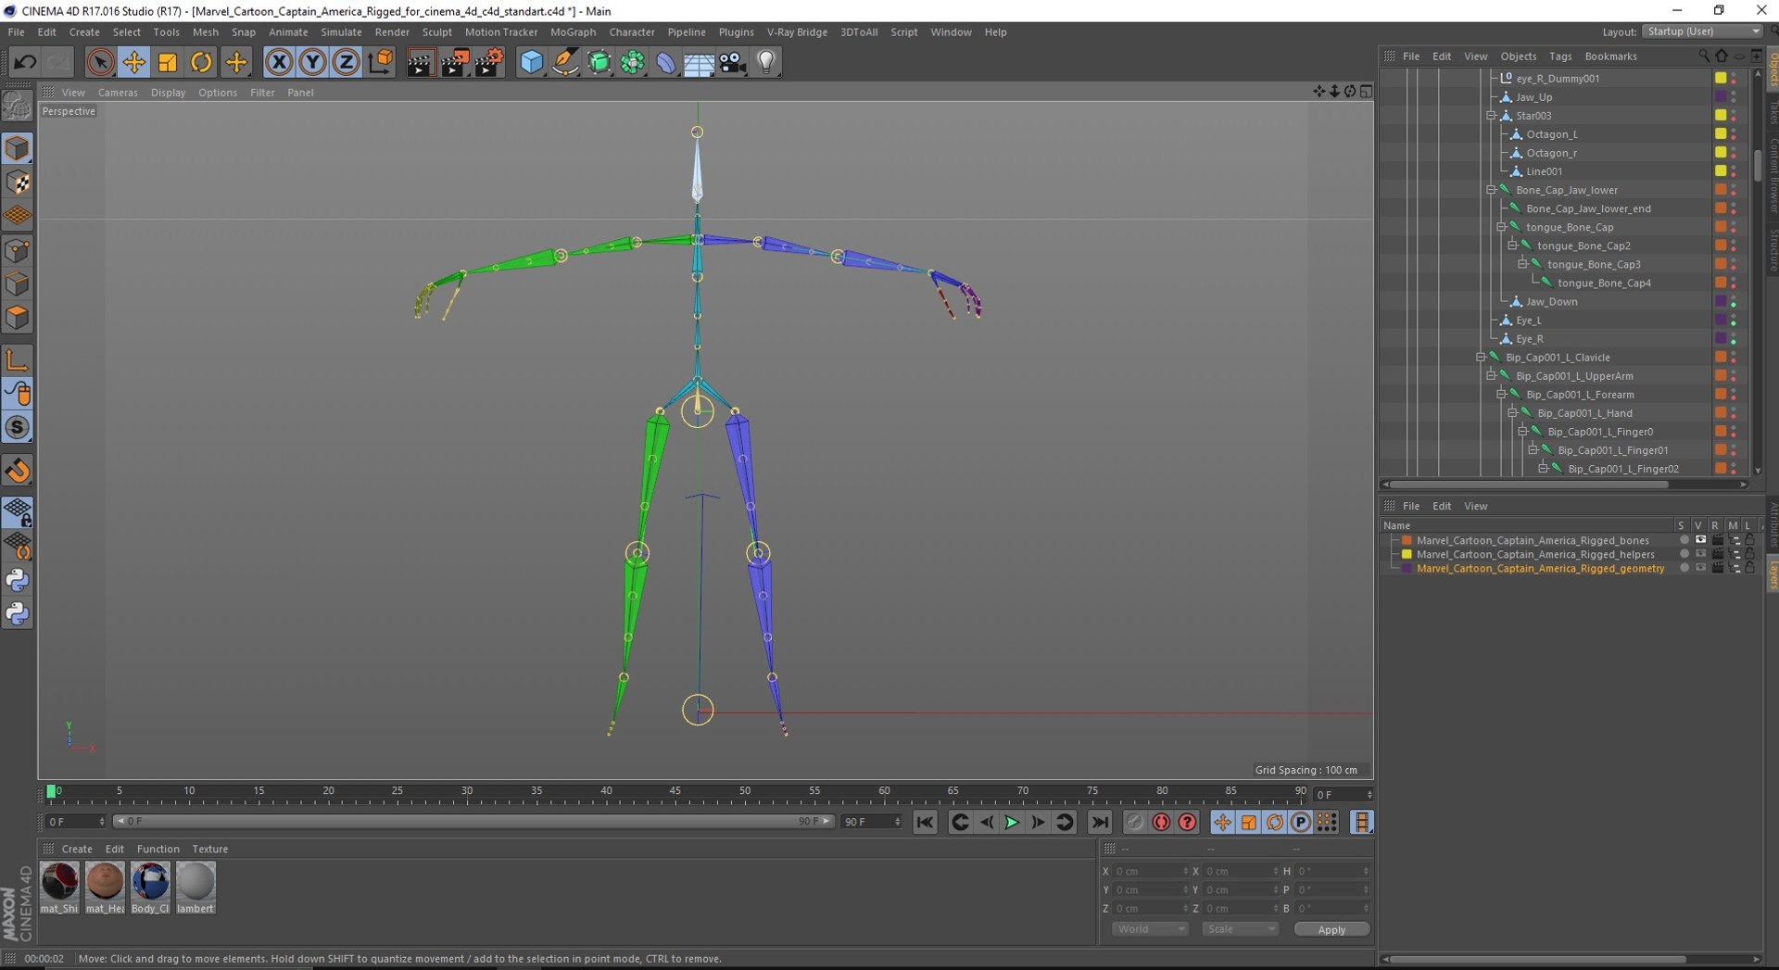Image resolution: width=1779 pixels, height=970 pixels.
Task: Open Object Manager Tags menu
Action: (1560, 57)
